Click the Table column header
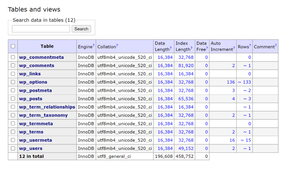This screenshot has width=286, height=169. click(47, 46)
